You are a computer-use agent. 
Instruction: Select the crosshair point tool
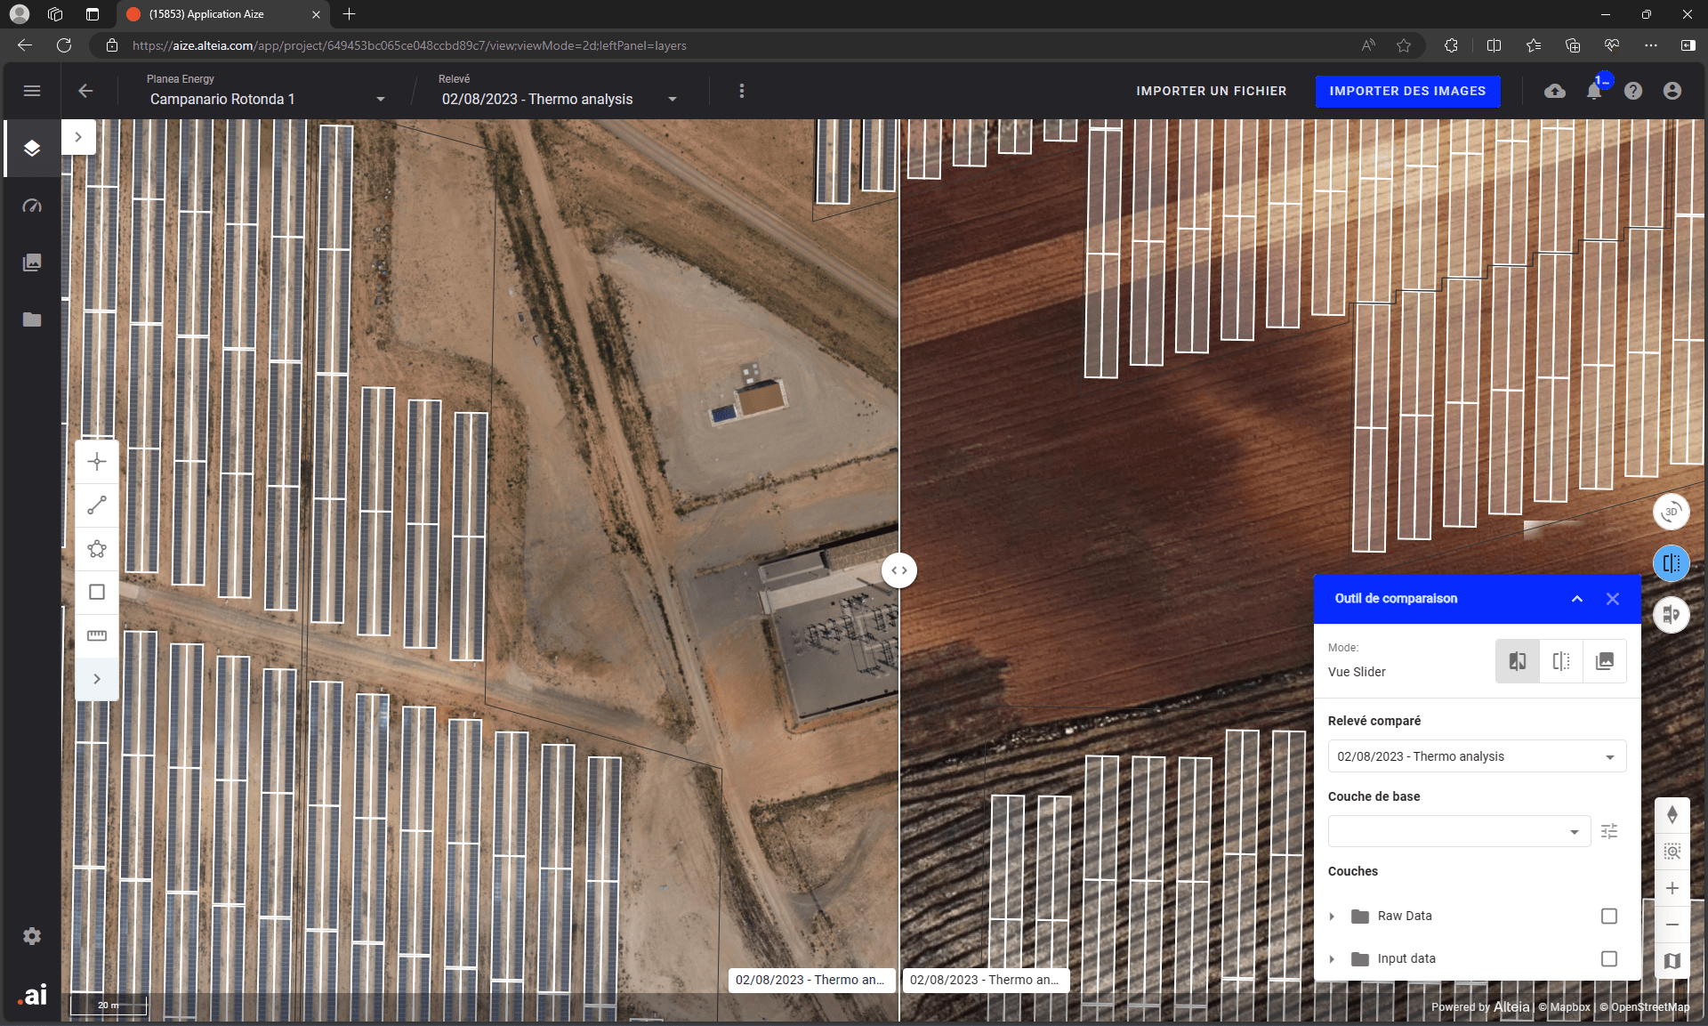click(x=97, y=461)
